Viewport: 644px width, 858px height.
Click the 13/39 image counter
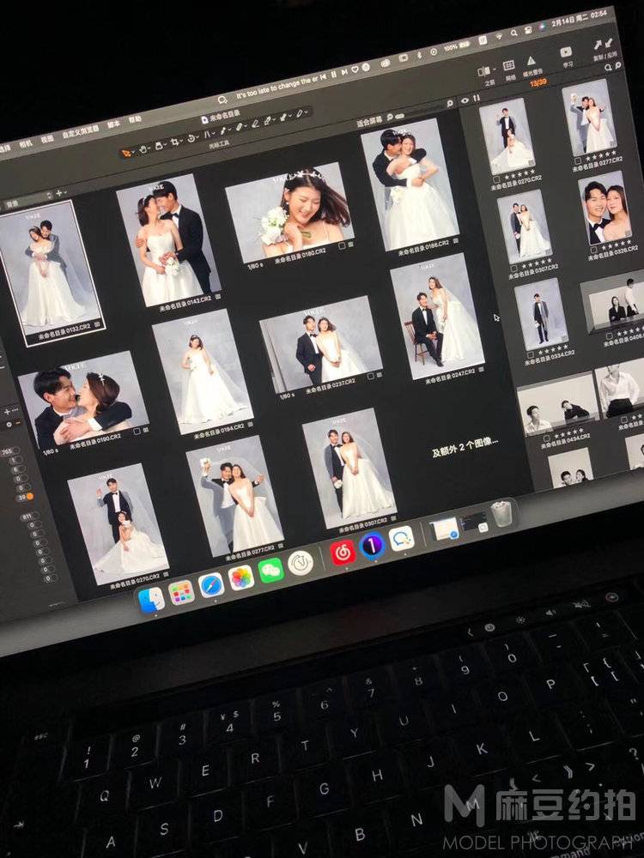coord(538,82)
